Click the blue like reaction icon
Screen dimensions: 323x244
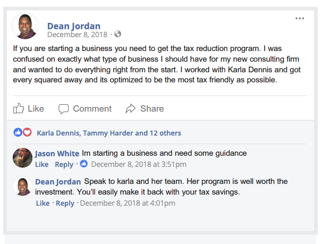point(18,132)
